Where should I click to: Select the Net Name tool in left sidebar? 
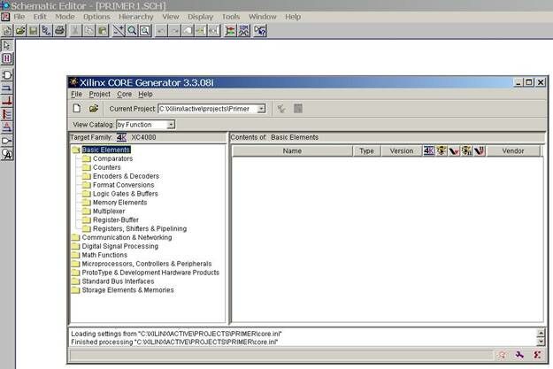point(7,127)
